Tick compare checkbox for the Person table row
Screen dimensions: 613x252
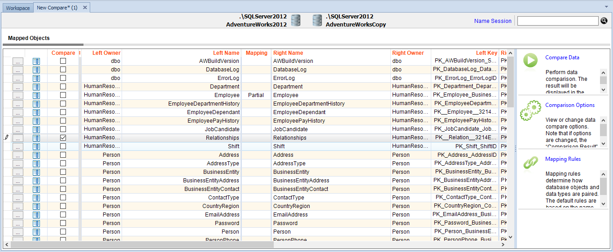tap(63, 231)
